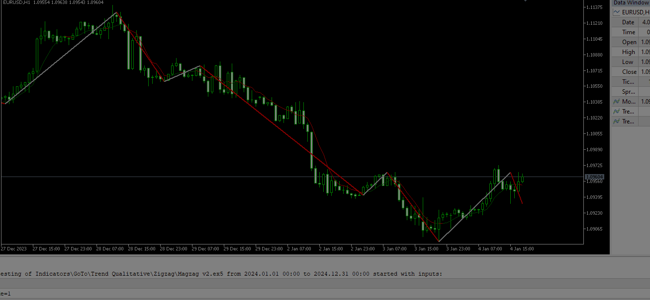Click the 3 Jan 23:00 time axis label
Screen dimensions: 650x300
459,249
